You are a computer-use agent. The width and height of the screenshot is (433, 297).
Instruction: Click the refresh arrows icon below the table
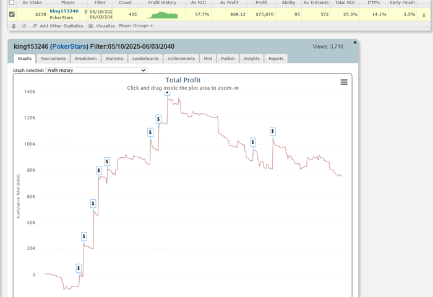point(24,26)
